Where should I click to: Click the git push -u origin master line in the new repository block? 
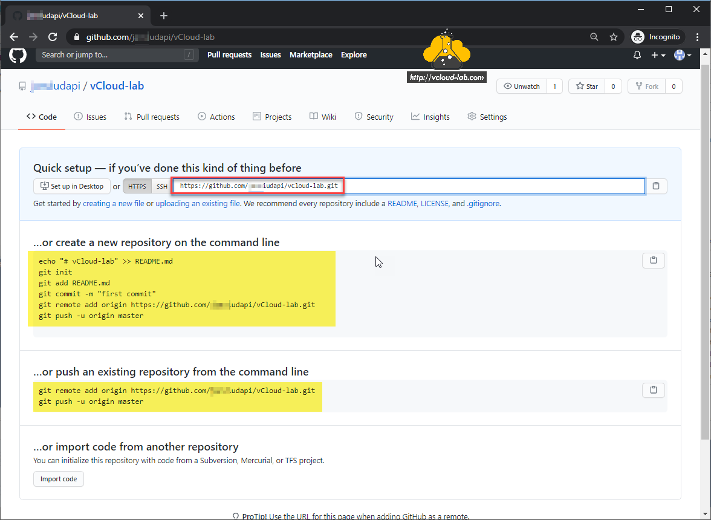point(91,316)
